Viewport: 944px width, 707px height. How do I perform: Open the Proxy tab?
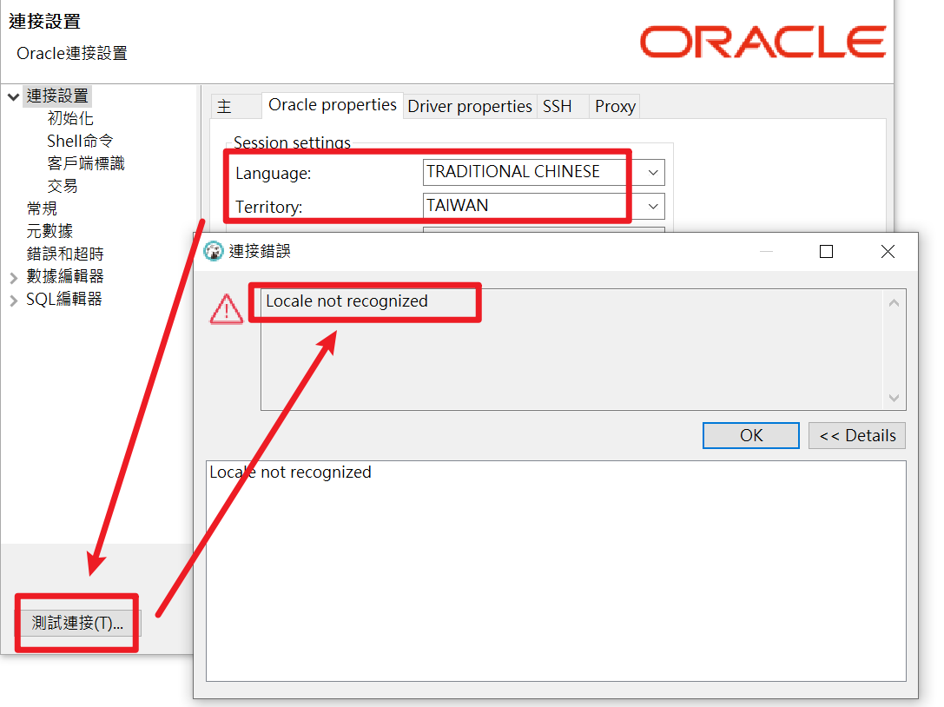pyautogui.click(x=614, y=106)
